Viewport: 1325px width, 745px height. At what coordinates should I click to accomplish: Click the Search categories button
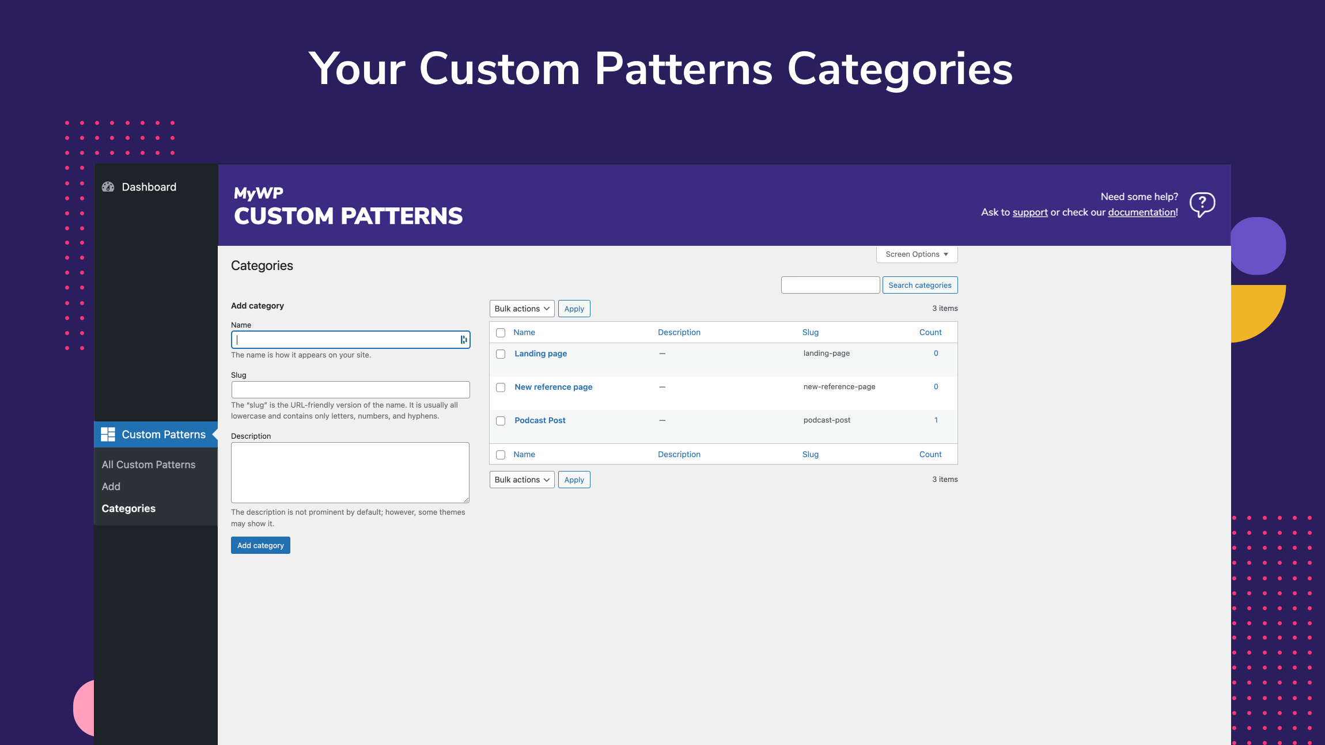pos(920,285)
